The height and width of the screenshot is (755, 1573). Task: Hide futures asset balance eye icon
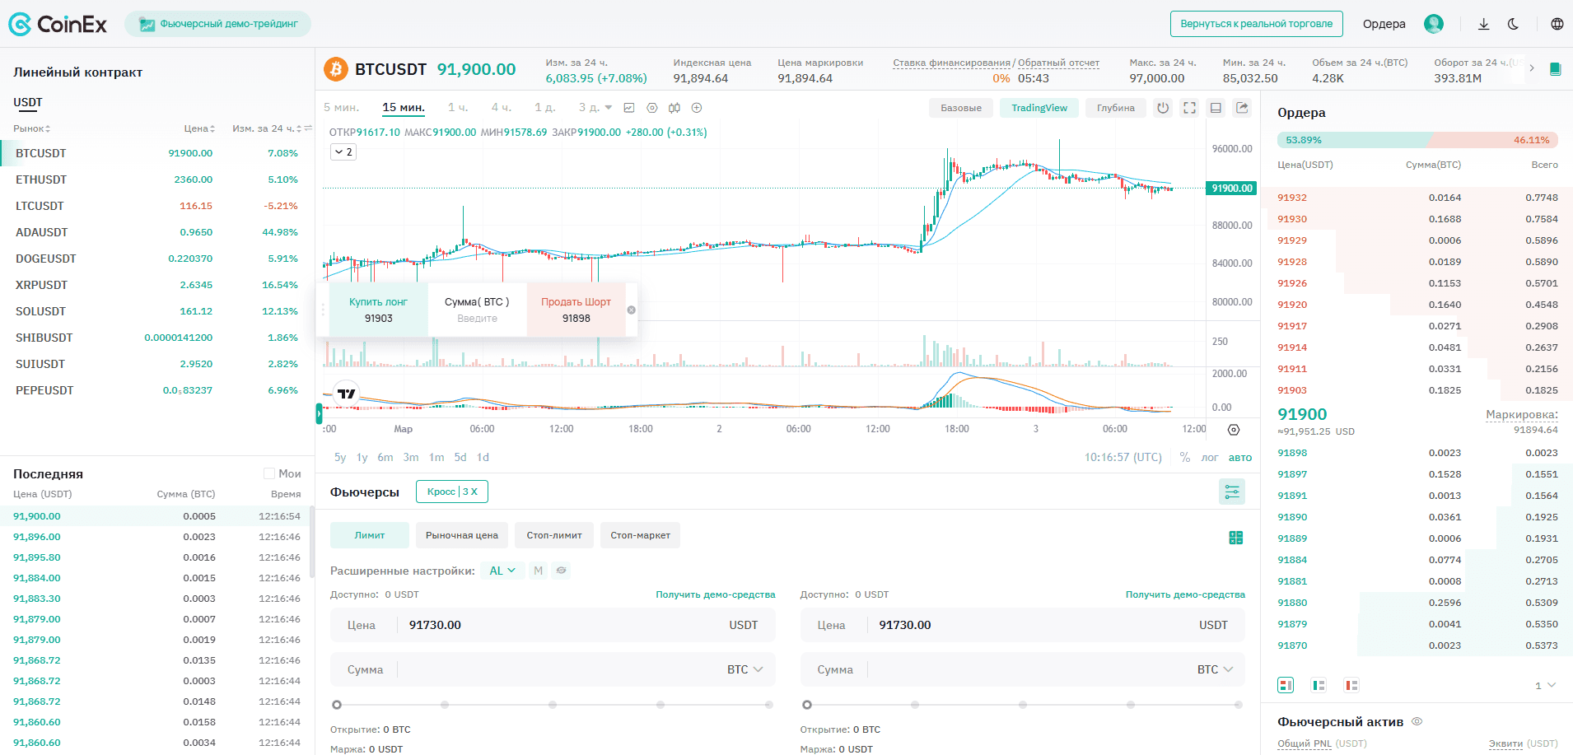coord(1417,721)
